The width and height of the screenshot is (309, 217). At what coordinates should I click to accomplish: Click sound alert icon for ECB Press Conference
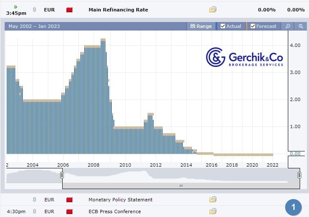[x=34, y=211]
